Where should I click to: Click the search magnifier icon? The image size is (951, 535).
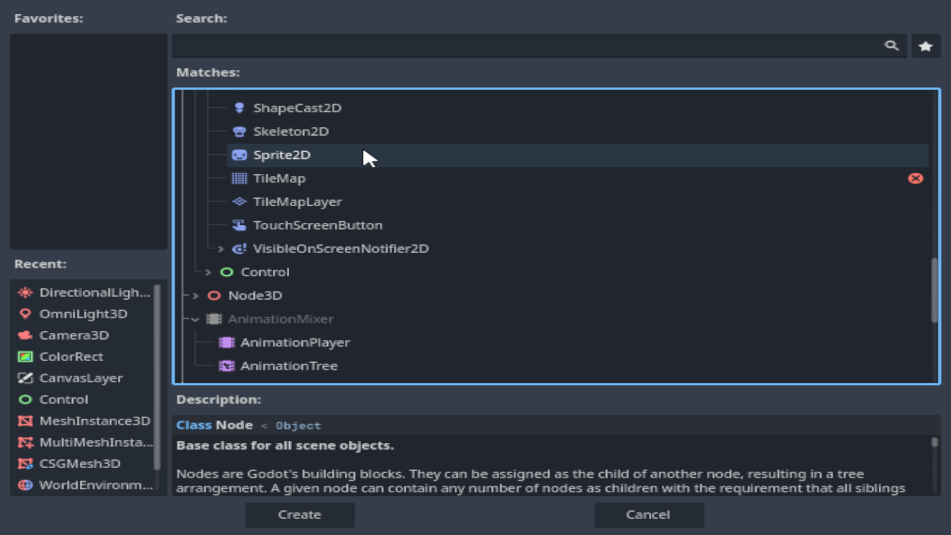tap(891, 46)
